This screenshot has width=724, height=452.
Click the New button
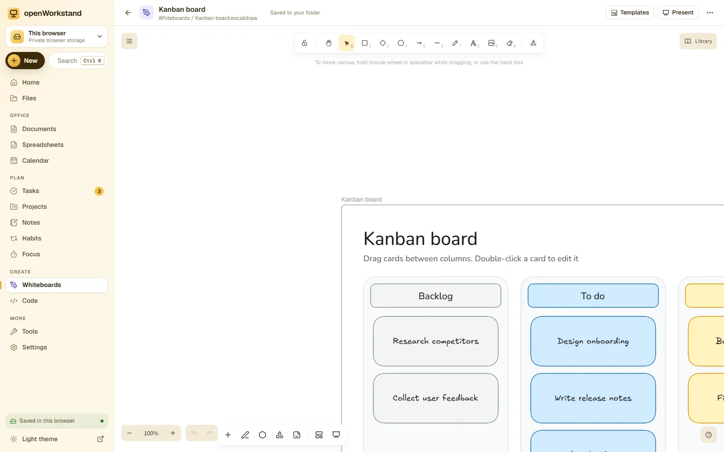25,61
